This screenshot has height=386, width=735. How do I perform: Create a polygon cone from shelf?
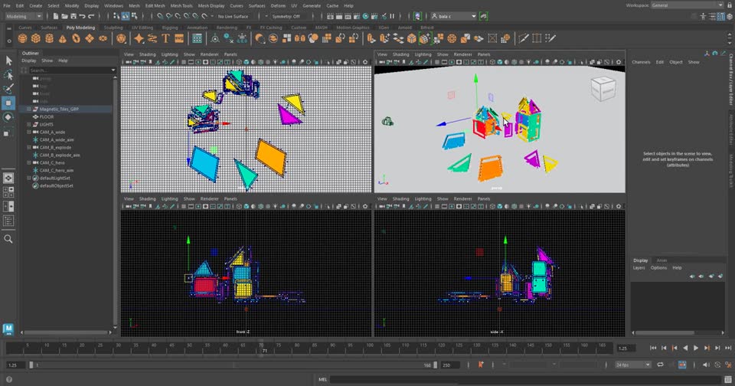tap(62, 38)
